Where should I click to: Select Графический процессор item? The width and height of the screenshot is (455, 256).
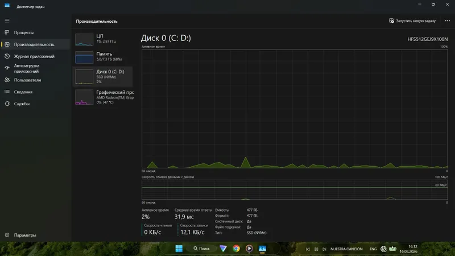click(103, 97)
